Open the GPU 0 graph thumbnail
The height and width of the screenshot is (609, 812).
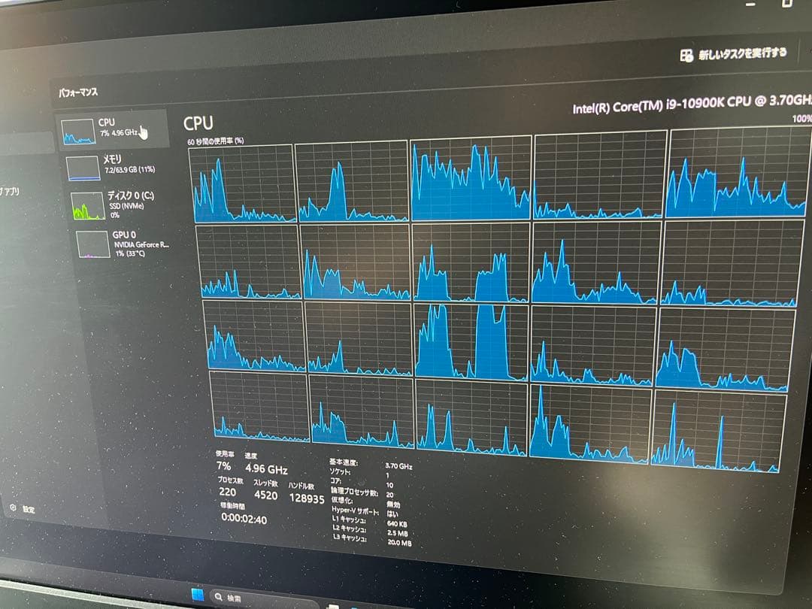pos(92,244)
